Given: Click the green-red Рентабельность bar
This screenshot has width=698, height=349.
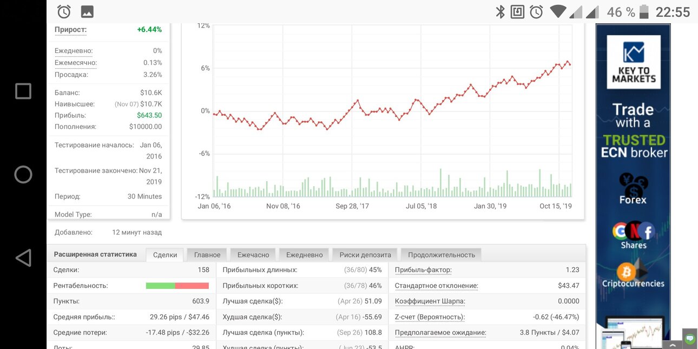Looking at the screenshot, I should (177, 286).
